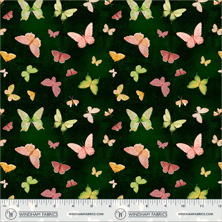
Task: Select the 4 inch mark on ruler
Action: [73, 206]
